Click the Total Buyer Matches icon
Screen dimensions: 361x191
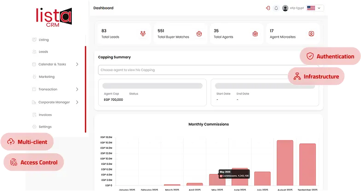coord(199,34)
